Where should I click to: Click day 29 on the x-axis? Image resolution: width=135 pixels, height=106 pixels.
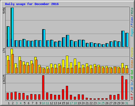(x=119, y=103)
